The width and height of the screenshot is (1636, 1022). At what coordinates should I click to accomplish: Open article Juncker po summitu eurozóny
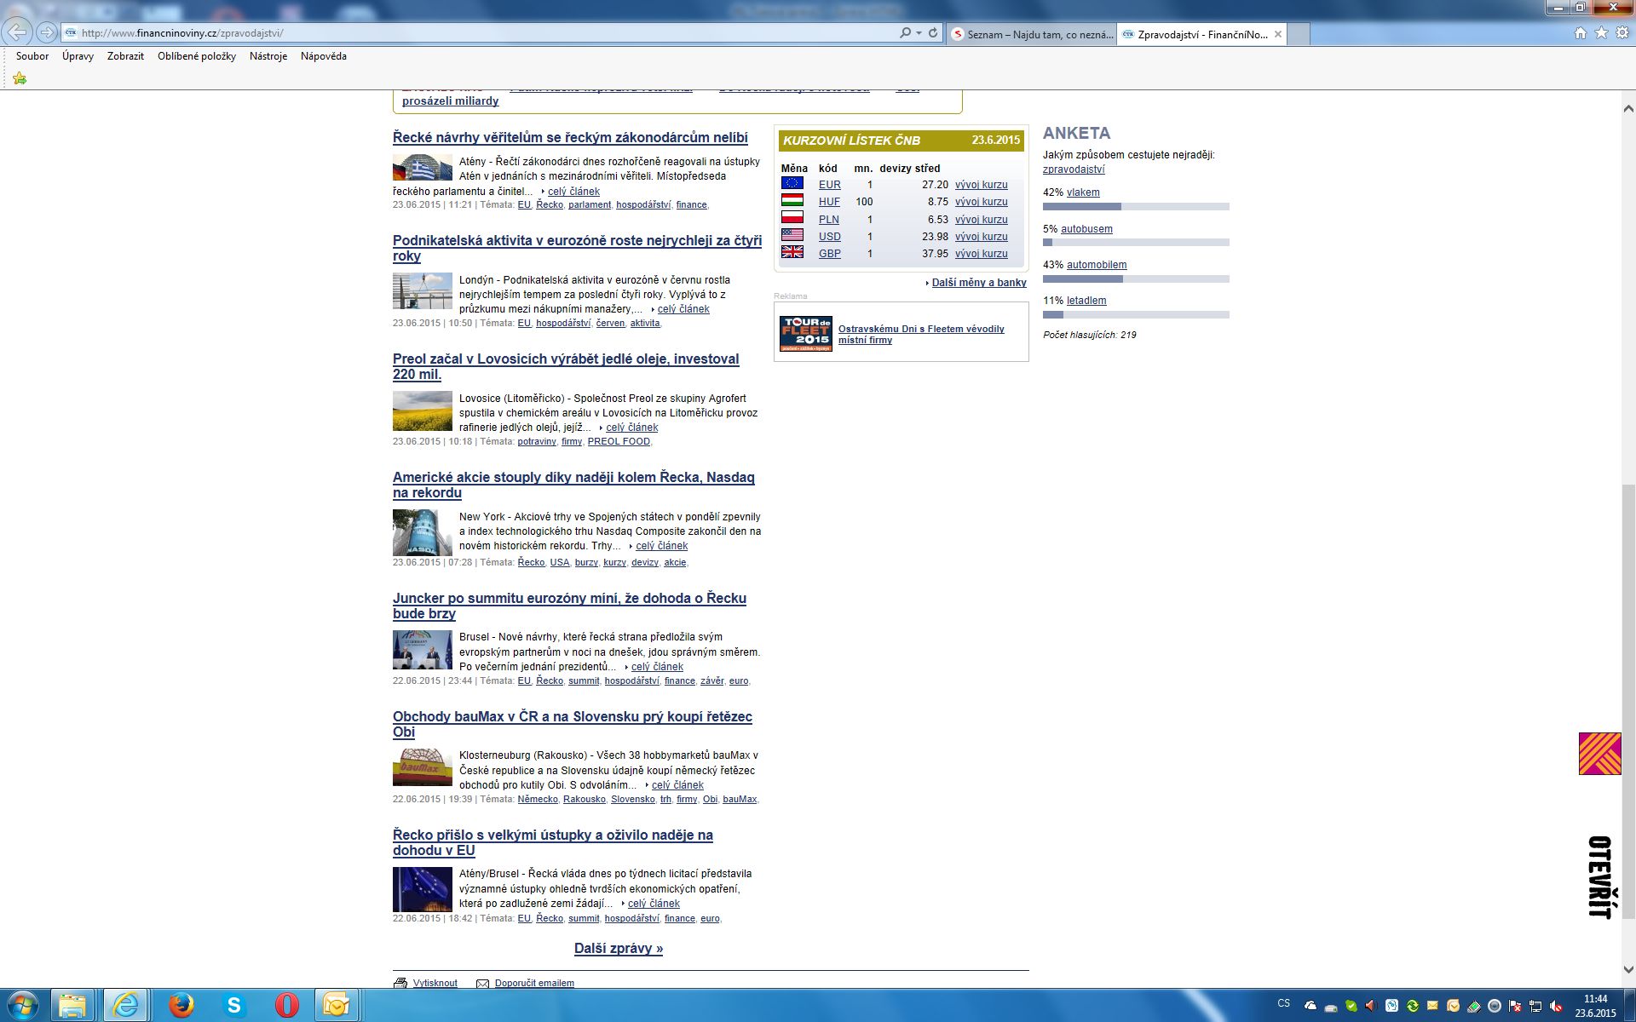pyautogui.click(x=569, y=606)
